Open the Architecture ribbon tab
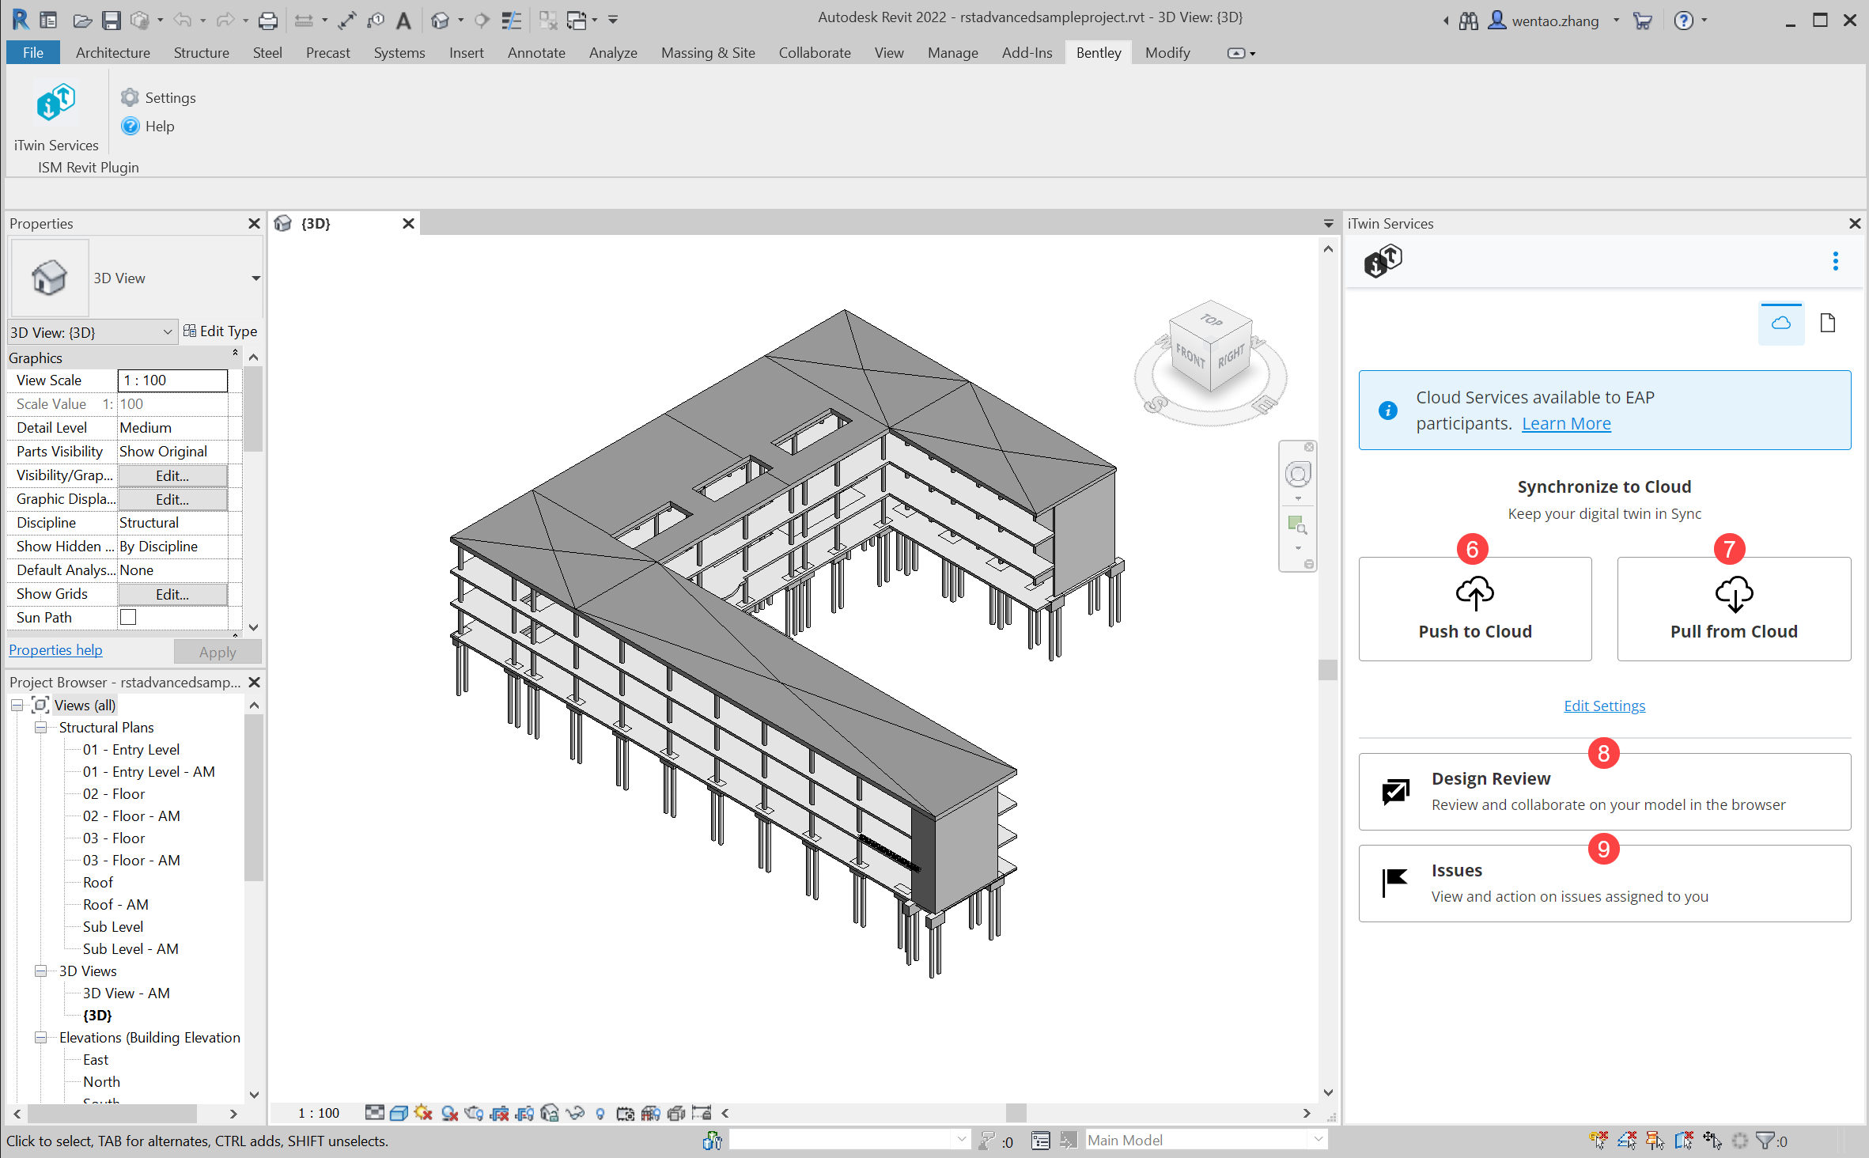Image resolution: width=1869 pixels, height=1158 pixels. point(112,53)
